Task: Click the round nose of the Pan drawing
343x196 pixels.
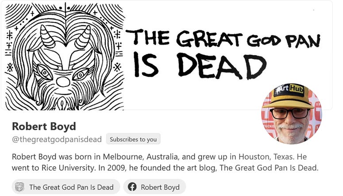Action: (x=63, y=82)
